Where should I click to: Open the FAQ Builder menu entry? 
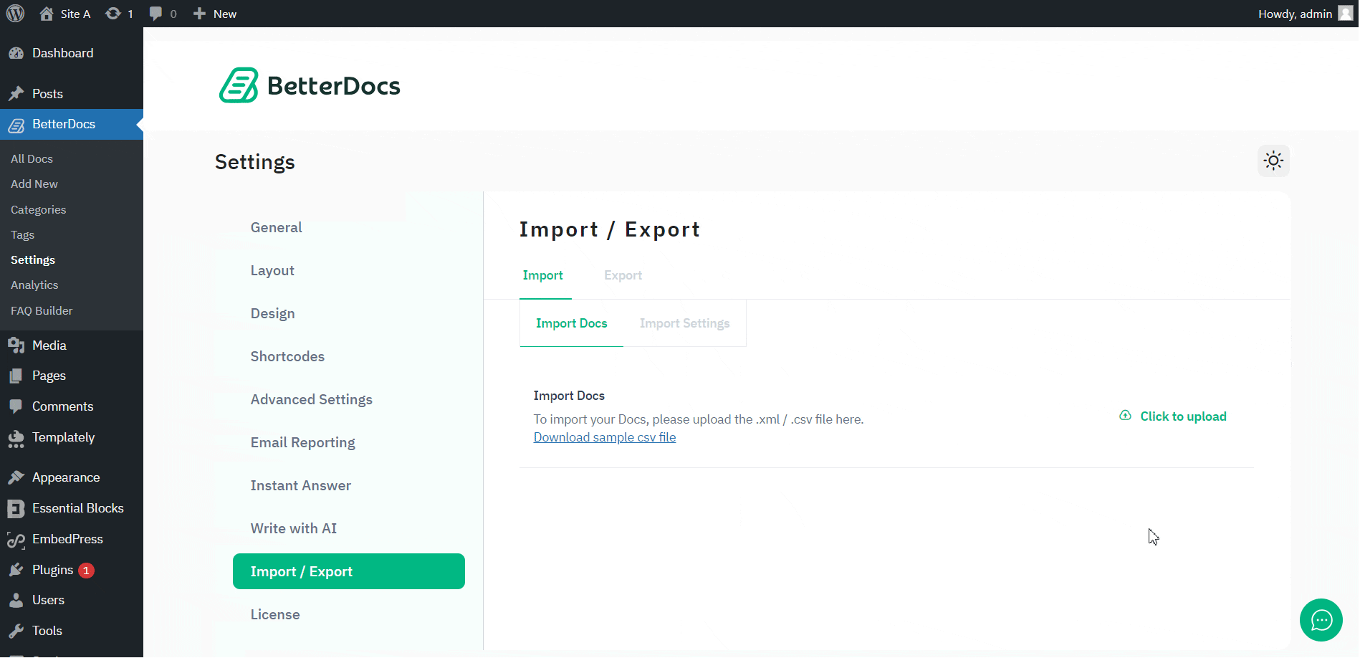pos(41,310)
